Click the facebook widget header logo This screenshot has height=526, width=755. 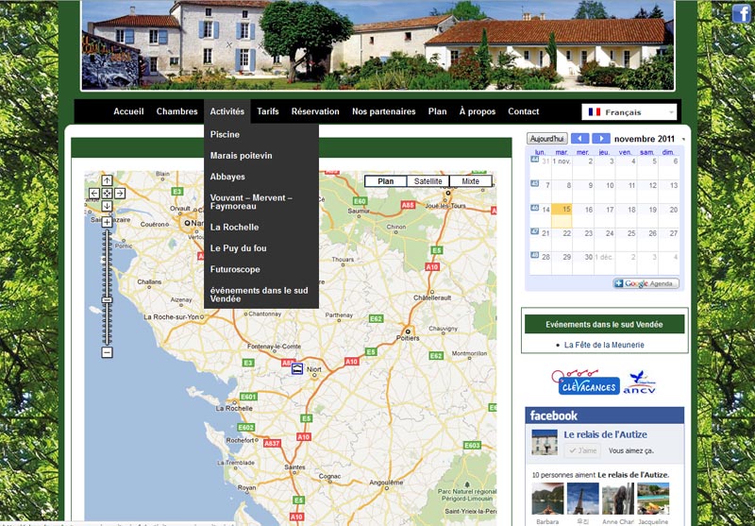click(x=554, y=416)
